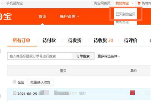Switch to 待评价 tab
This screenshot has width=151, height=102.
[x=131, y=40]
